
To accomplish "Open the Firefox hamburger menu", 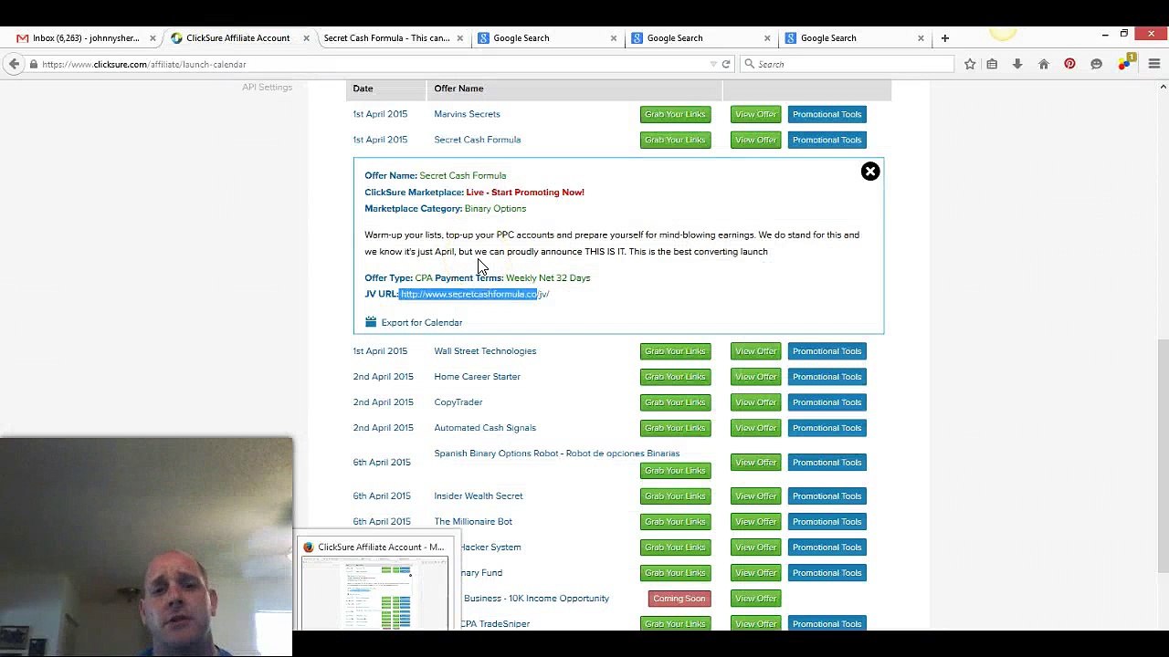I will coord(1154,64).
